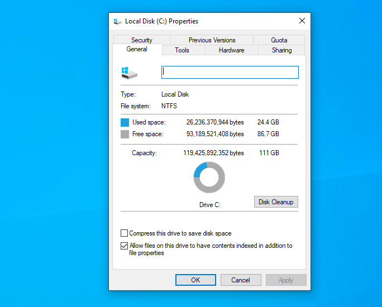Click the 'Free space:' label
This screenshot has width=382, height=307.
coord(148,134)
